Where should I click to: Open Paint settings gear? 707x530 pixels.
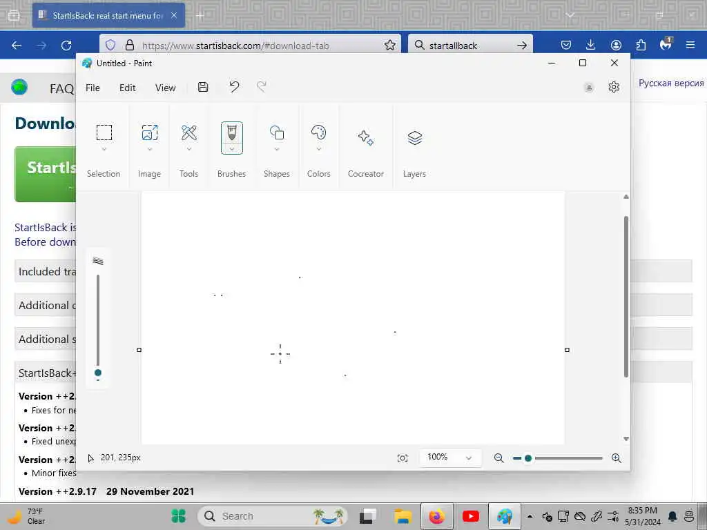[x=614, y=87]
